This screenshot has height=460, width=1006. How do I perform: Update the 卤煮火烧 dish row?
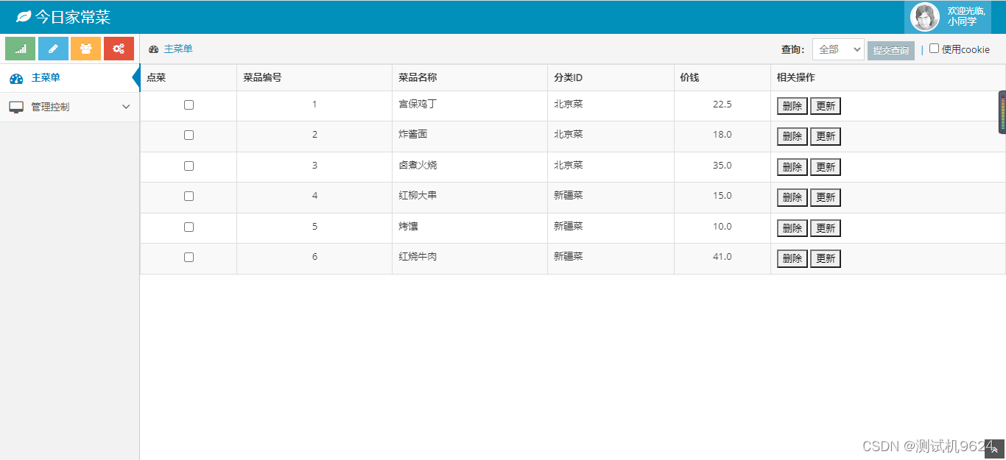(826, 167)
